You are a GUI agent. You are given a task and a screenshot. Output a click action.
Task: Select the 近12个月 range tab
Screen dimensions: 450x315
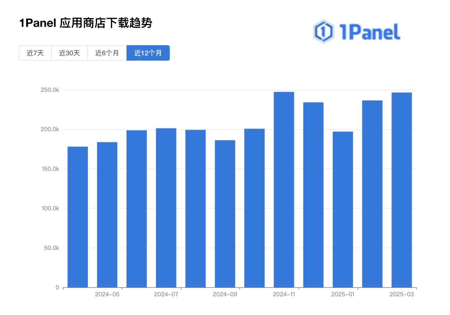click(x=148, y=53)
